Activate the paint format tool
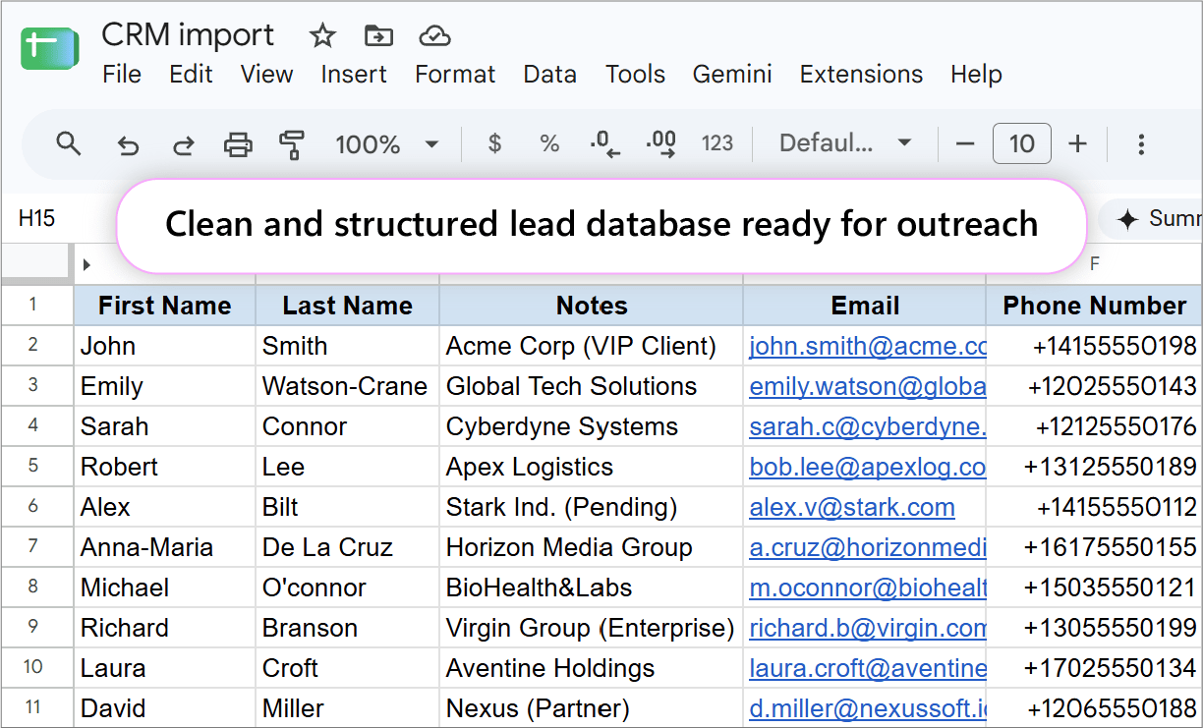This screenshot has width=1203, height=728. tap(292, 145)
